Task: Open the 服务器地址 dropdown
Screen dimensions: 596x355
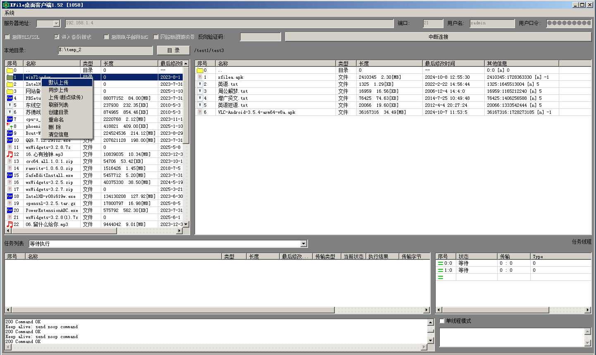Action: coord(57,24)
